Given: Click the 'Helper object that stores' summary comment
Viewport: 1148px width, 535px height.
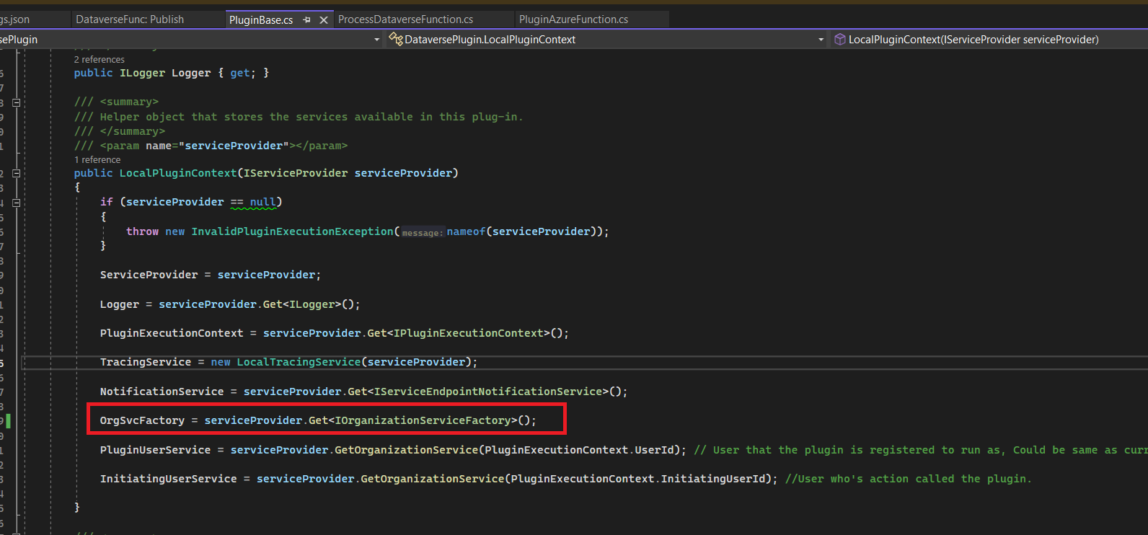Looking at the screenshot, I should click(x=299, y=117).
